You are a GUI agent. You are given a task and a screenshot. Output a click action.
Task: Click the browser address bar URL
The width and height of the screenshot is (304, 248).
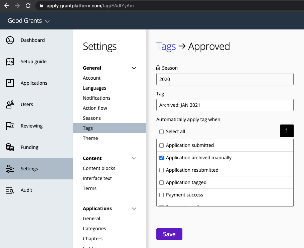coord(90,6)
